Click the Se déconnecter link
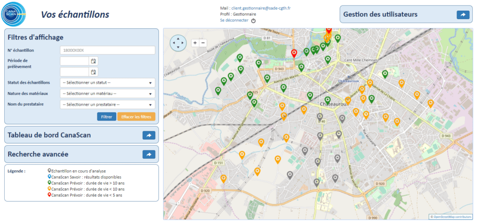477x221 pixels. [x=234, y=20]
